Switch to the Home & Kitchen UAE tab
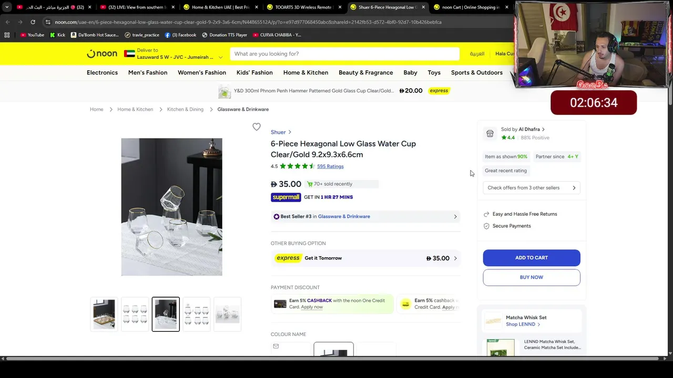Image resolution: width=673 pixels, height=378 pixels. 220,7
